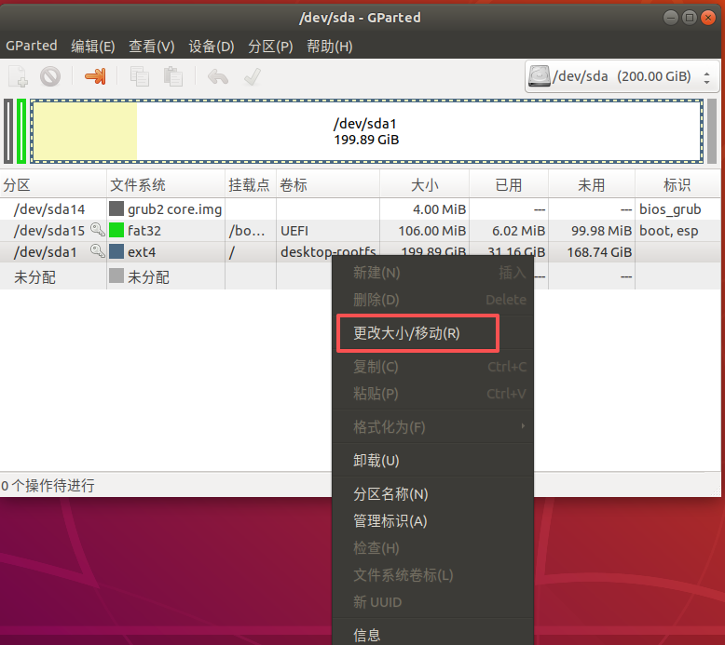The width and height of the screenshot is (725, 645).
Task: Close the GParted window
Action: pos(707,18)
